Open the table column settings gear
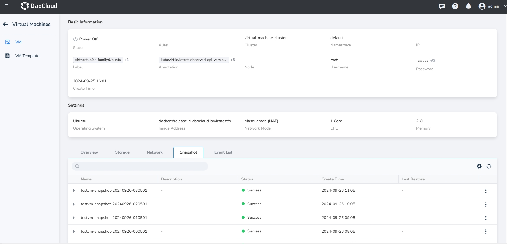507x244 pixels. (x=479, y=166)
